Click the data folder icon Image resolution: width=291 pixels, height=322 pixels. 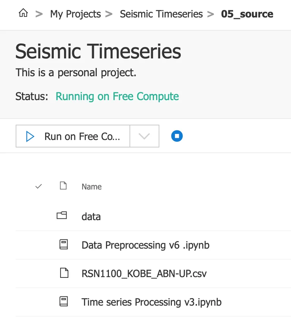click(62, 216)
